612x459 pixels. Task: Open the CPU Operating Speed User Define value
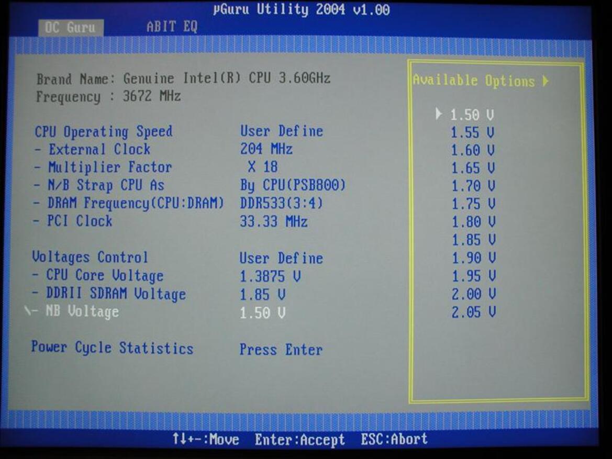click(x=282, y=131)
